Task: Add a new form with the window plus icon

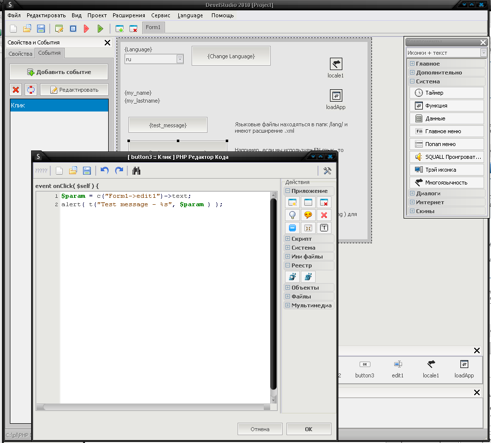Action: [x=120, y=29]
